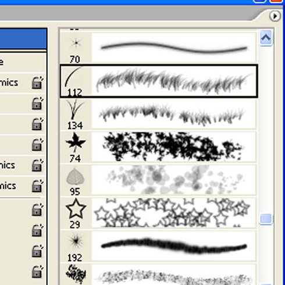Click the brush size label "95"

[75, 192]
